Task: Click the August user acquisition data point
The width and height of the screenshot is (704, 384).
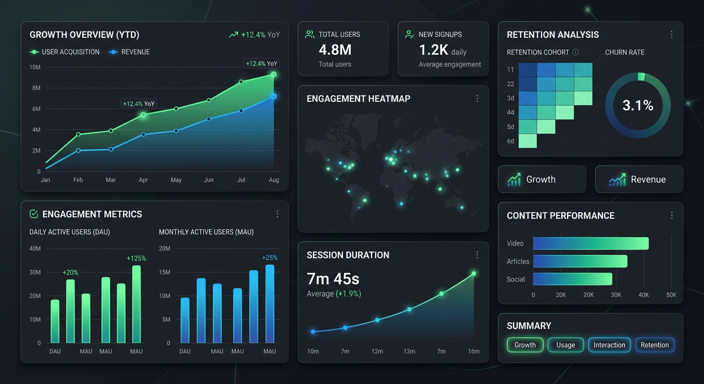Action: (x=273, y=74)
